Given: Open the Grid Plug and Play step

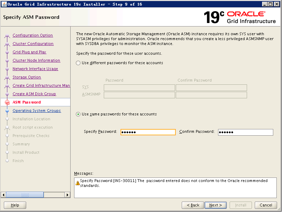Looking at the screenshot, I should [x=29, y=52].
